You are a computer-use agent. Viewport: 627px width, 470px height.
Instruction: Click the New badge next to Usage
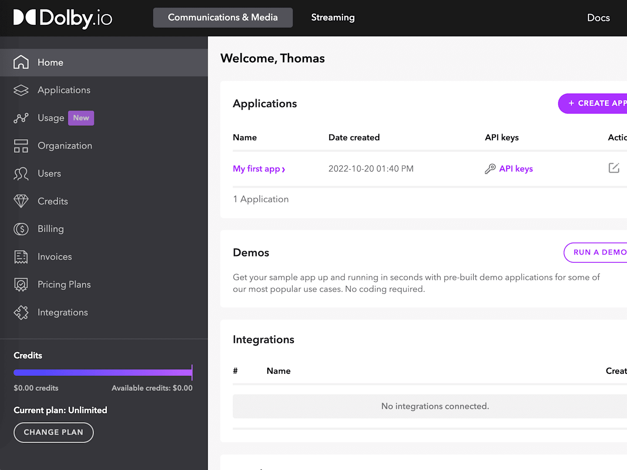81,118
